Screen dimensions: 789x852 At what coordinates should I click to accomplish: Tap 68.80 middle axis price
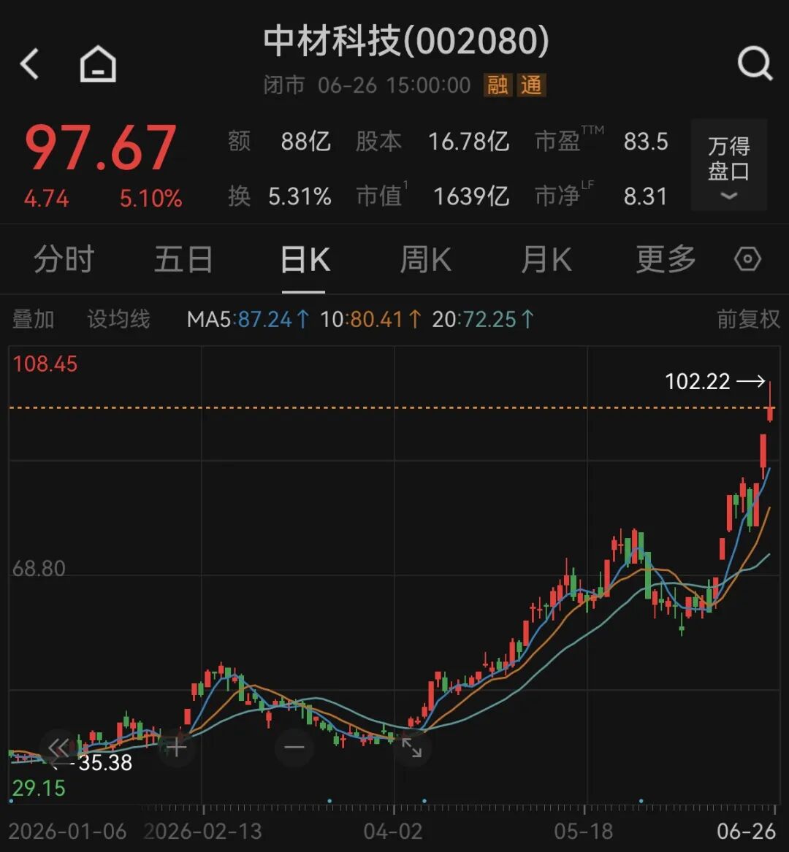[39, 568]
